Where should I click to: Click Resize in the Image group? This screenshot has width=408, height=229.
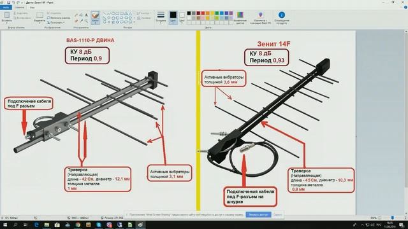click(x=59, y=18)
